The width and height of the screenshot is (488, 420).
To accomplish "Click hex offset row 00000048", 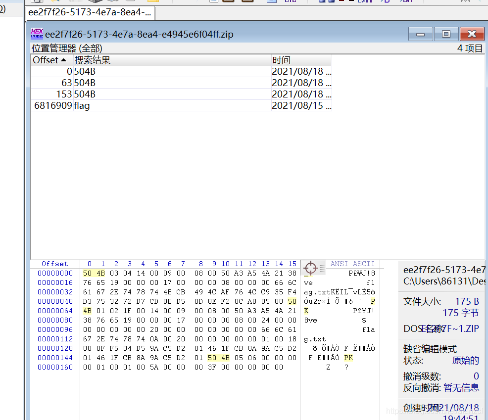I will (55, 301).
